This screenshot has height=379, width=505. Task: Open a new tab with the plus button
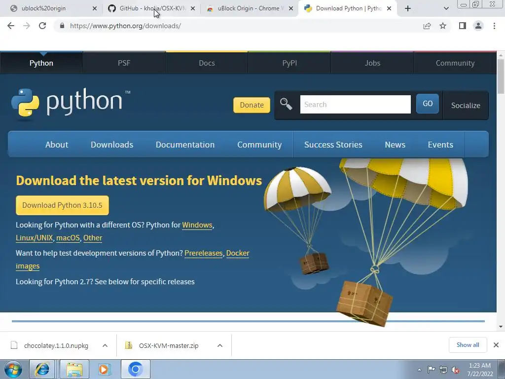[408, 8]
